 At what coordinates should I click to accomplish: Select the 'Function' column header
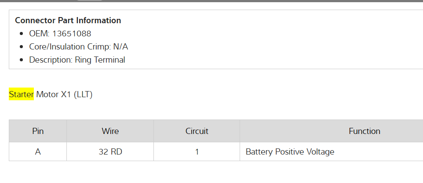click(364, 131)
